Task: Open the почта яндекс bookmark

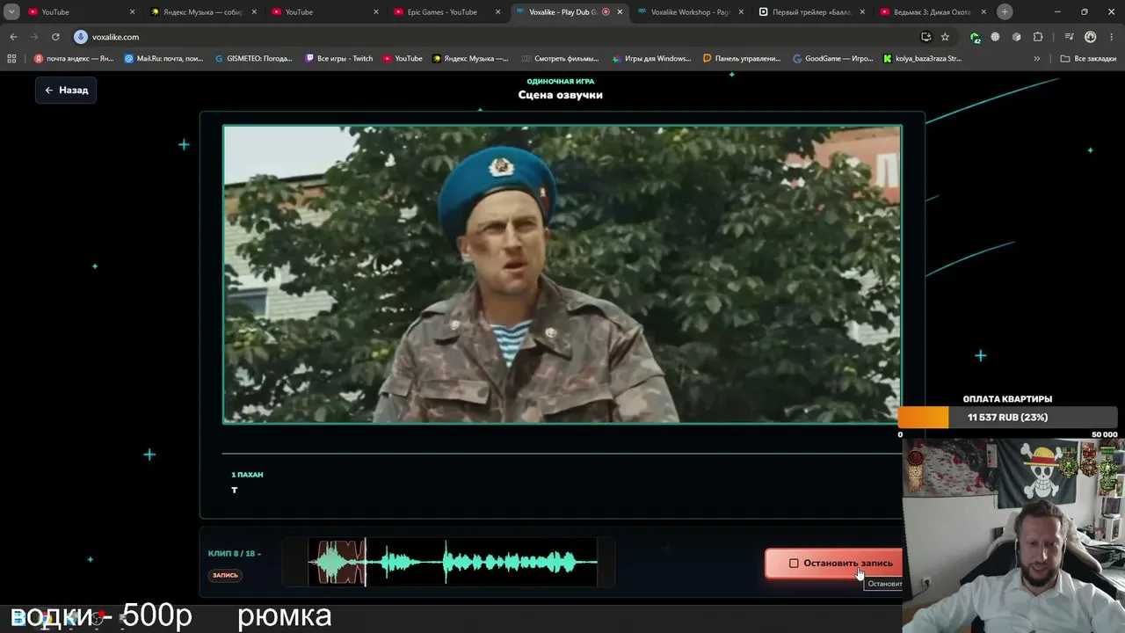Action: 74,59
